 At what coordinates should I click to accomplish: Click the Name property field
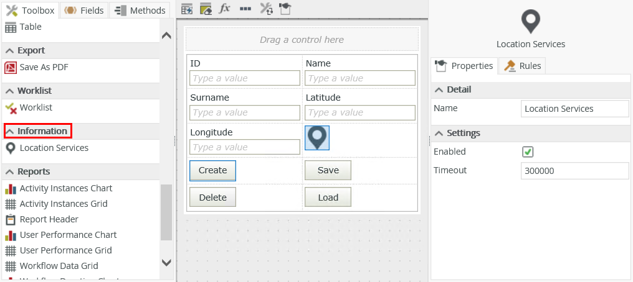point(575,109)
